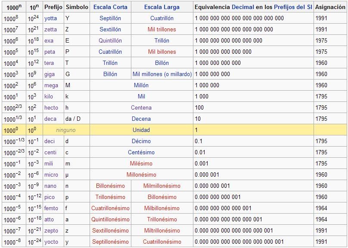The image size is (348, 248).
Task: Open Cuatrillón link in the peta row
Action: coord(110,52)
